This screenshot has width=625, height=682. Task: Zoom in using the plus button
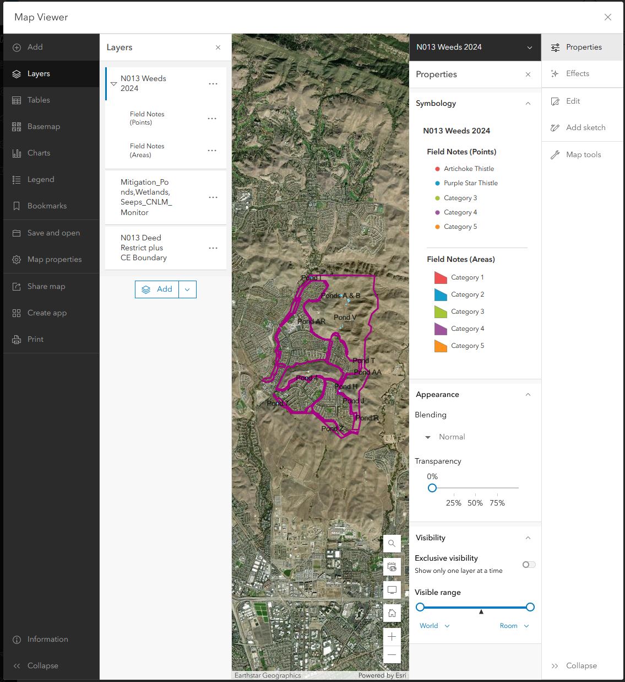[392, 637]
